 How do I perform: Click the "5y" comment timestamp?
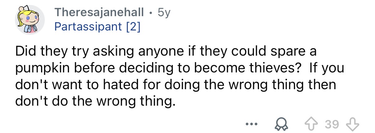click(x=164, y=13)
